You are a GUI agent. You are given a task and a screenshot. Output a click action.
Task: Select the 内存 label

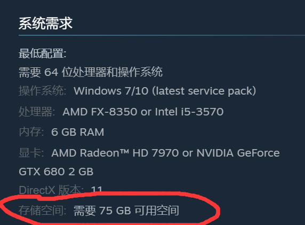click(x=31, y=132)
